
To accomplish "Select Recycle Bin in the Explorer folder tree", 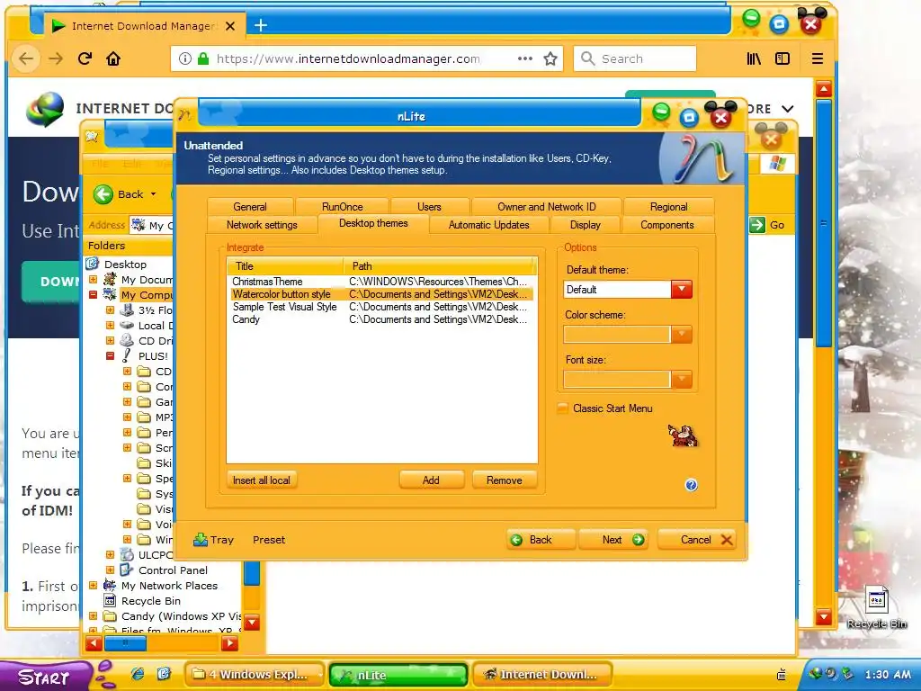I will [x=150, y=600].
